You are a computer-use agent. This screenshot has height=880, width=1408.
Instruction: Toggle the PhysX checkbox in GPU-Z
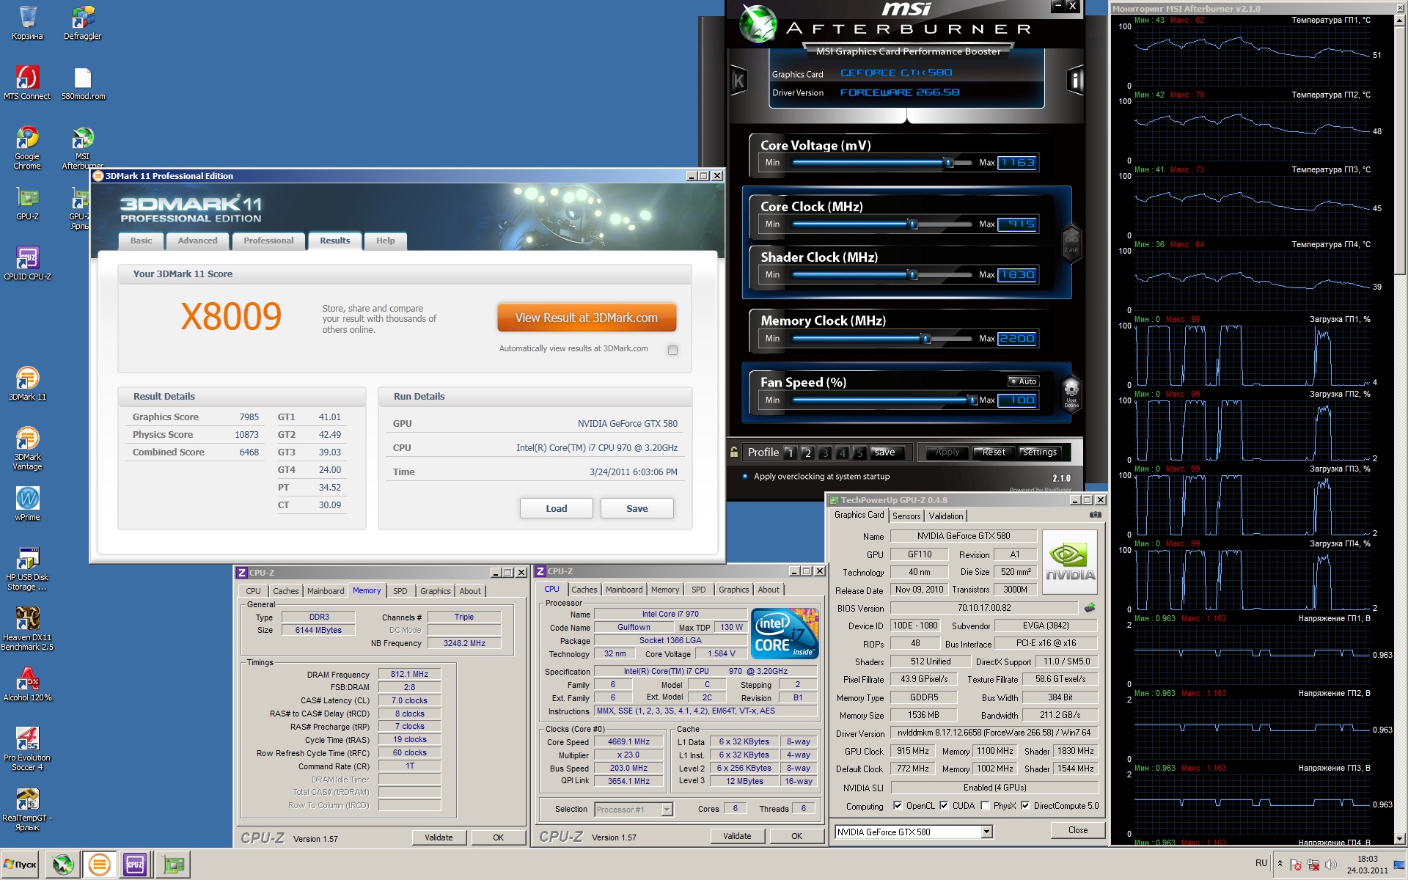tap(985, 805)
